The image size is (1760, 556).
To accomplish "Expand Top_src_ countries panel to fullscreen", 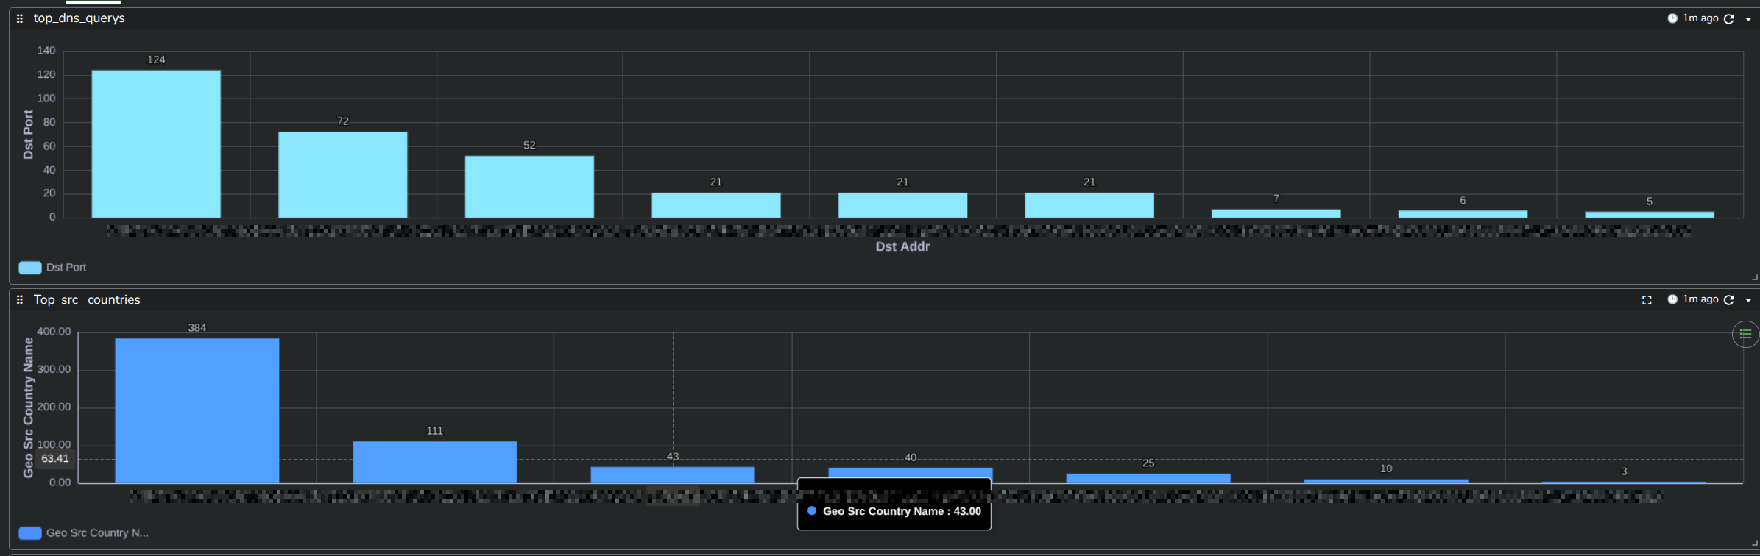I will tap(1647, 300).
